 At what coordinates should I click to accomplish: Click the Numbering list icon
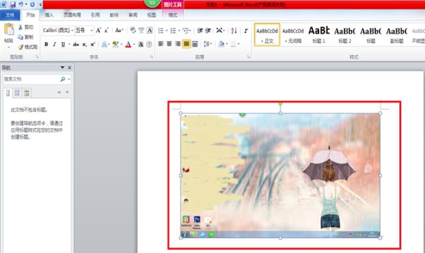173,31
